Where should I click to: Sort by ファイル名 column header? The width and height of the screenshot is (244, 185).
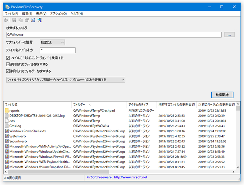tap(37, 105)
